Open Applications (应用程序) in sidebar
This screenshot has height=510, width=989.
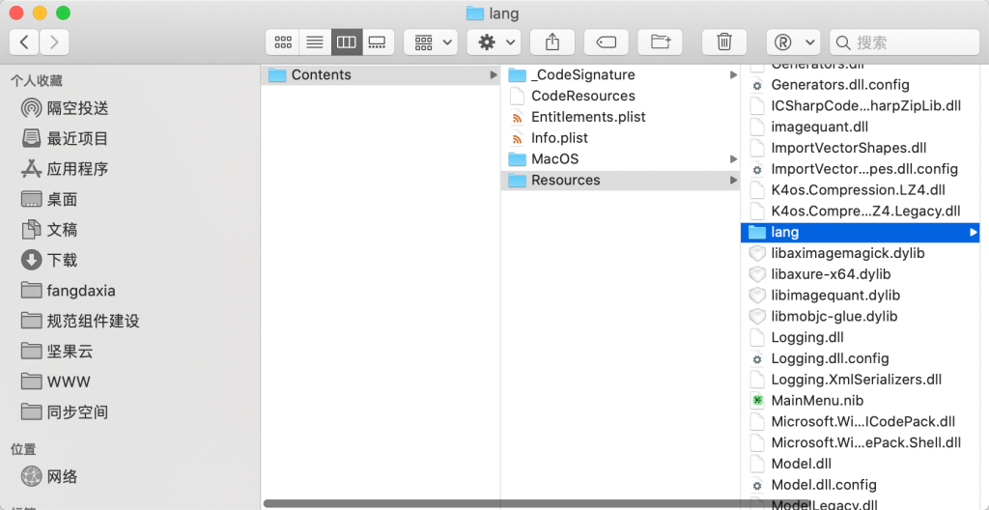77,169
